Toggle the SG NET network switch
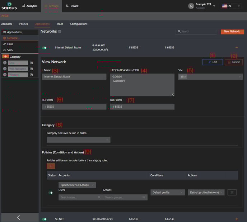This screenshot has width=247, height=222. click(x=45, y=219)
